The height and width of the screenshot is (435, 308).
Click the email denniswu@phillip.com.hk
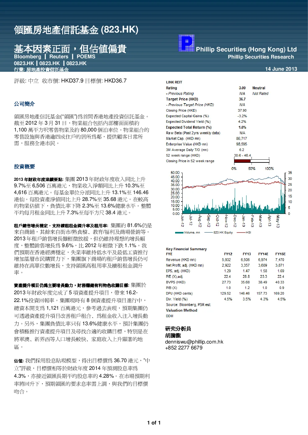194,342
